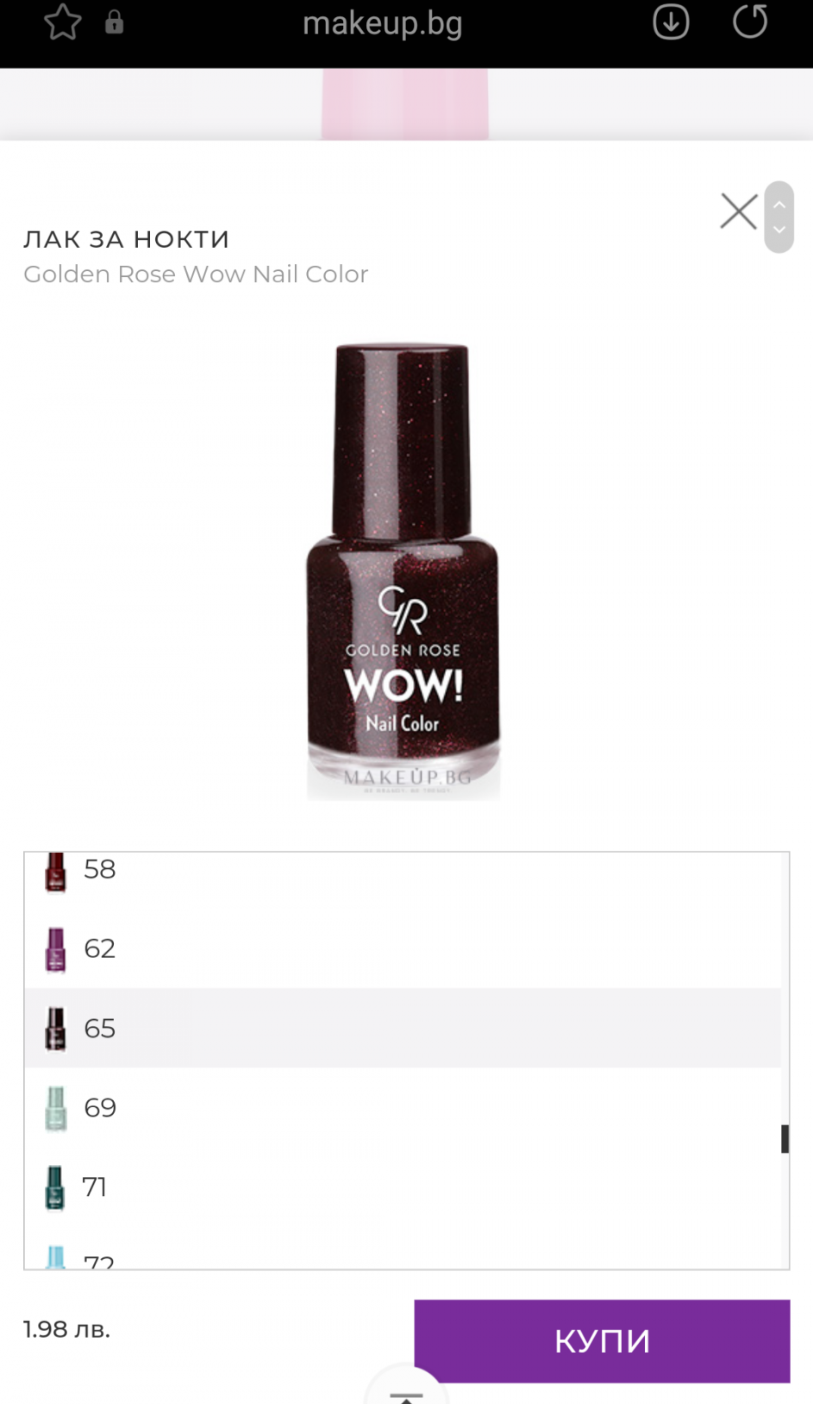The width and height of the screenshot is (813, 1404).
Task: Click the down chevron on the gray scroll pill
Action: click(779, 230)
